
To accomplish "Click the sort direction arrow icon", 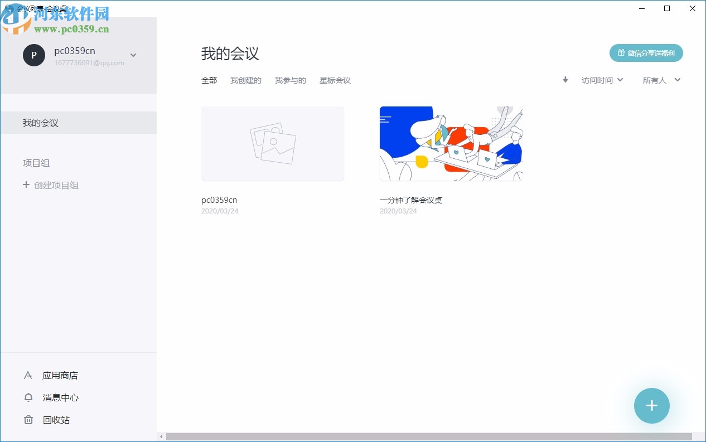I will tap(565, 80).
